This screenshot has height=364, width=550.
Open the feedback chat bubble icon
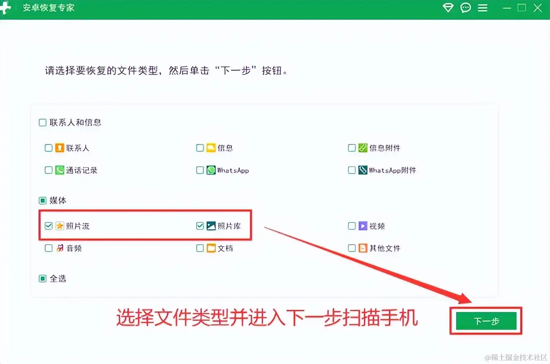pyautogui.click(x=466, y=8)
